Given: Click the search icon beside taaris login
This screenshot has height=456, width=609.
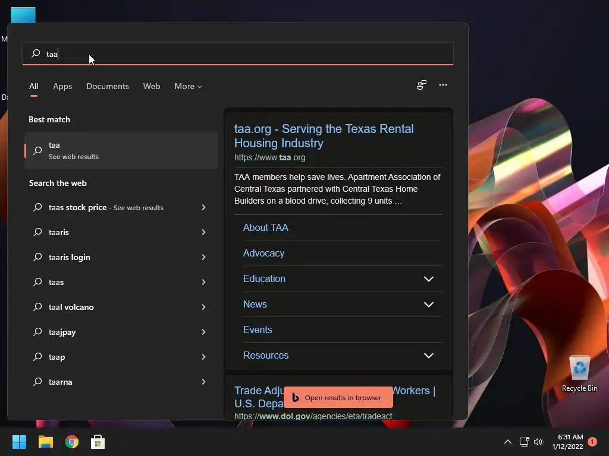Looking at the screenshot, I should [37, 256].
